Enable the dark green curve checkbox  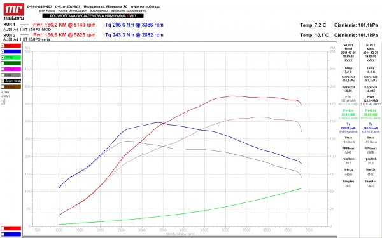[x=3, y=63]
